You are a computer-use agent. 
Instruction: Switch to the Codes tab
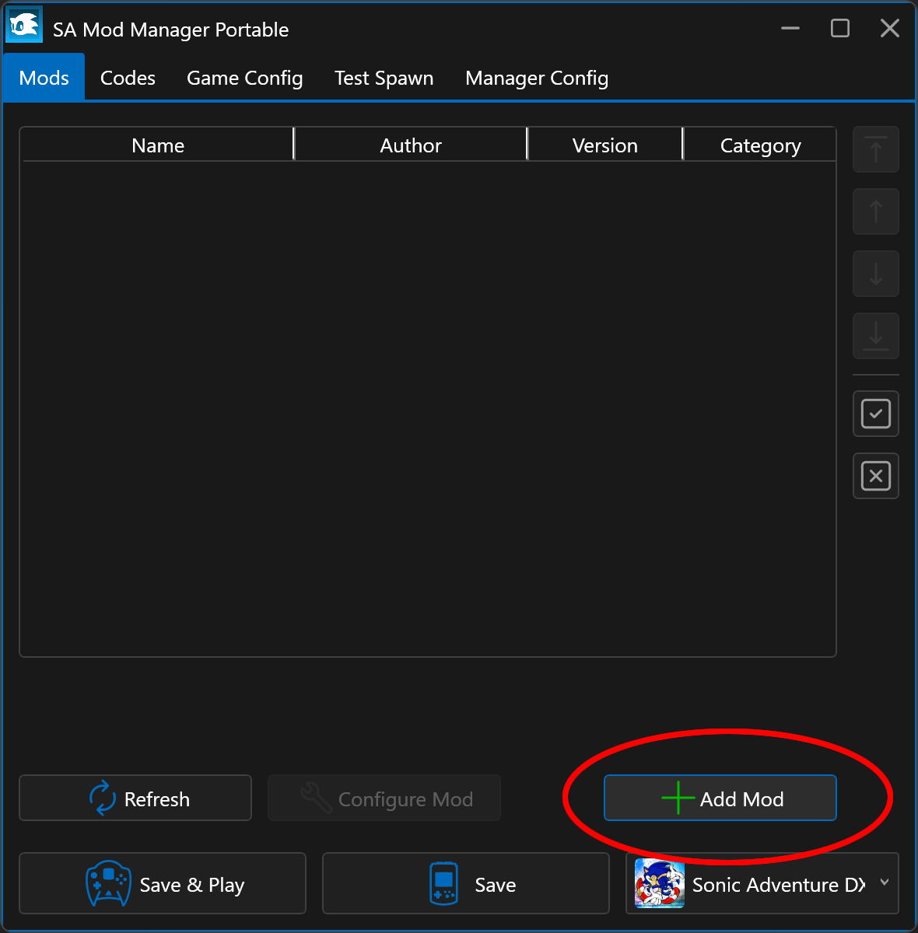[128, 79]
